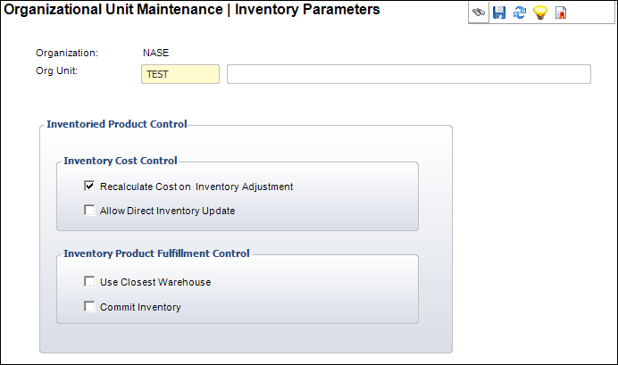Select the NASE organization value
The height and width of the screenshot is (365, 618).
coord(155,53)
